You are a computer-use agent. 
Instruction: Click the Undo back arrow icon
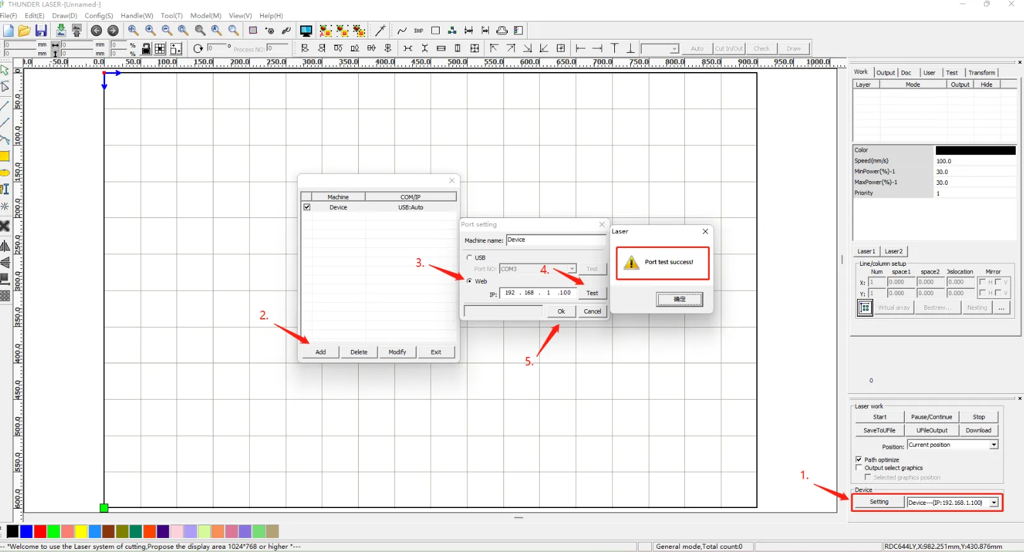point(96,31)
